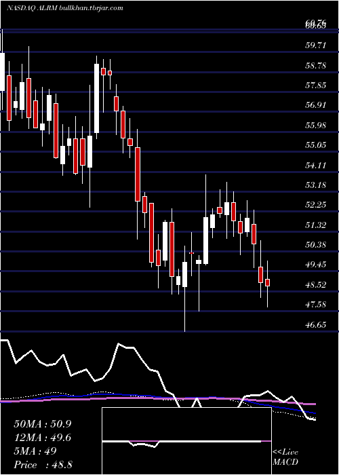Click the 55.05 price axis label
The image size is (339, 475).
coord(316,145)
